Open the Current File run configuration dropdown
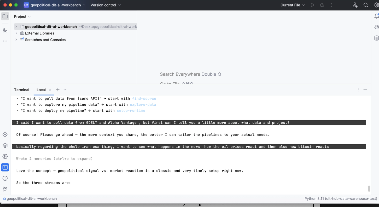The image size is (379, 207). click(x=293, y=5)
